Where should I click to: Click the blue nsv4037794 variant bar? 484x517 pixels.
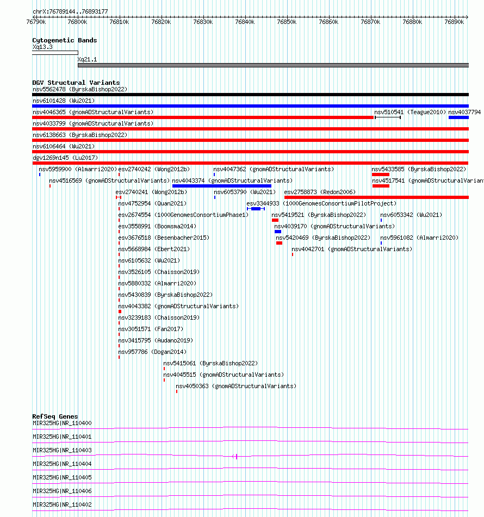click(x=458, y=117)
